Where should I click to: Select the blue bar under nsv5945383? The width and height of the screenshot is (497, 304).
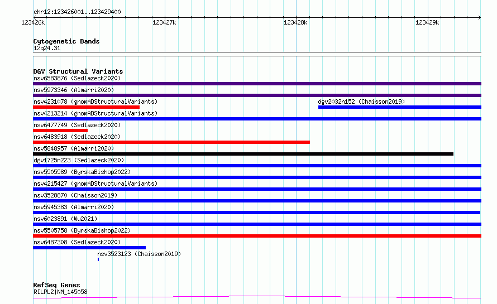pyautogui.click(x=257, y=213)
